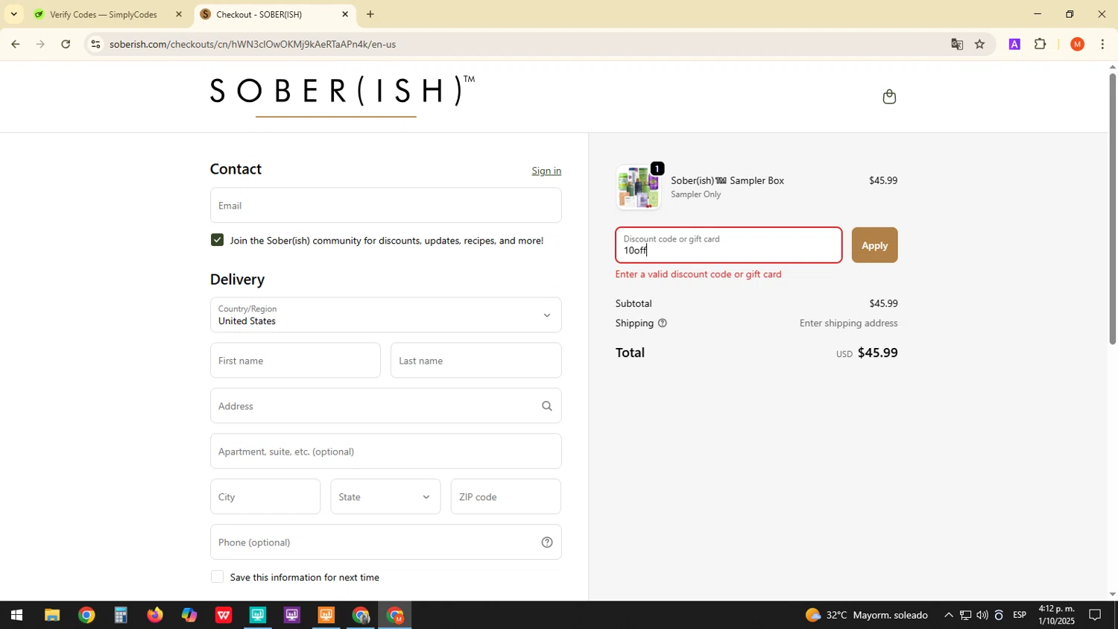Open the Chrome three-dot menu
Viewport: 1118px width, 629px height.
coord(1102,44)
